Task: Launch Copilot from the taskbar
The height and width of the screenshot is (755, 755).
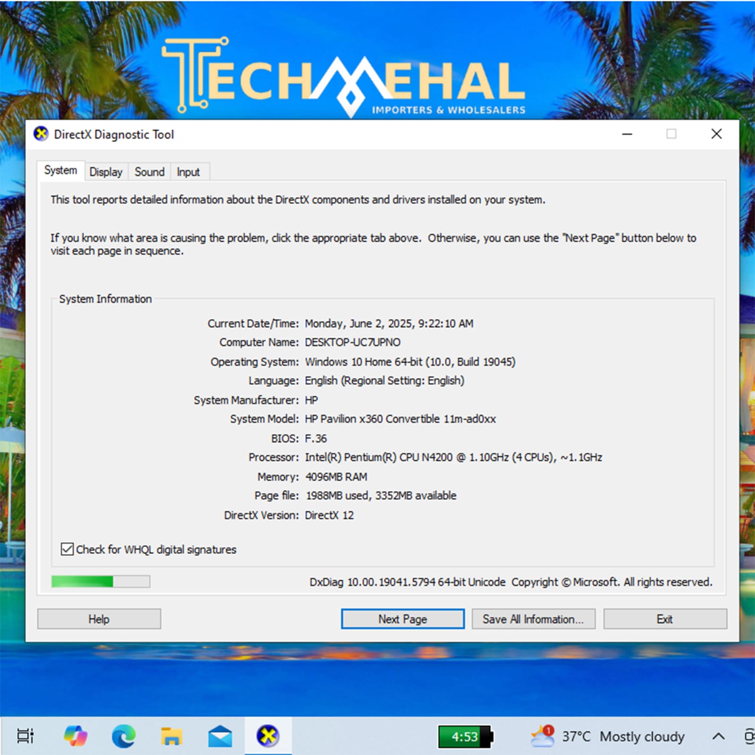Action: (x=75, y=736)
